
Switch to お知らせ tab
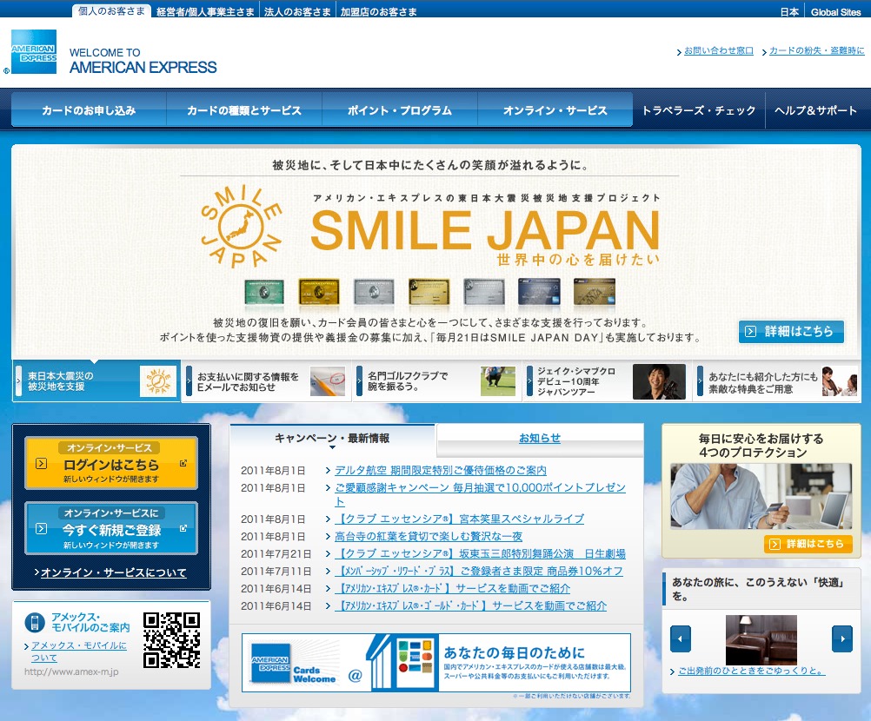pyautogui.click(x=539, y=438)
